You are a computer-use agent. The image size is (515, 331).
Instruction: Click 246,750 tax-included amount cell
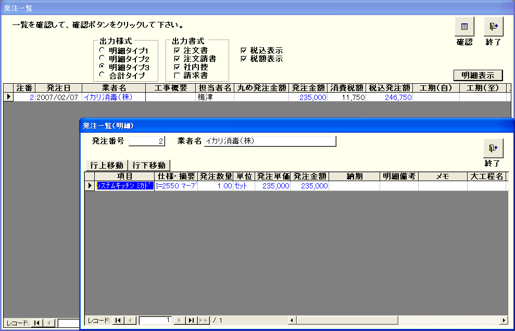pos(390,97)
